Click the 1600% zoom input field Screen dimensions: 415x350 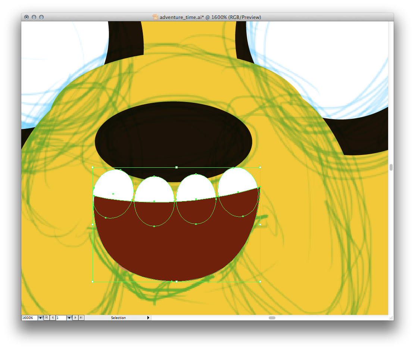[29, 318]
